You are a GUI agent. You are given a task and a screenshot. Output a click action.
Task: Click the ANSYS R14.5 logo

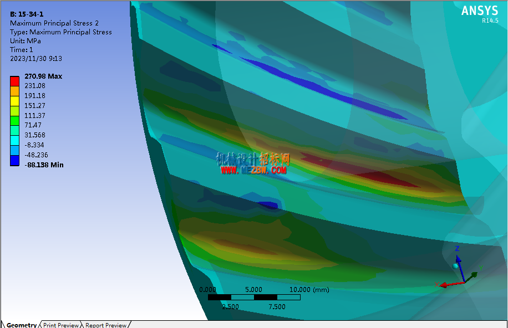click(x=480, y=14)
